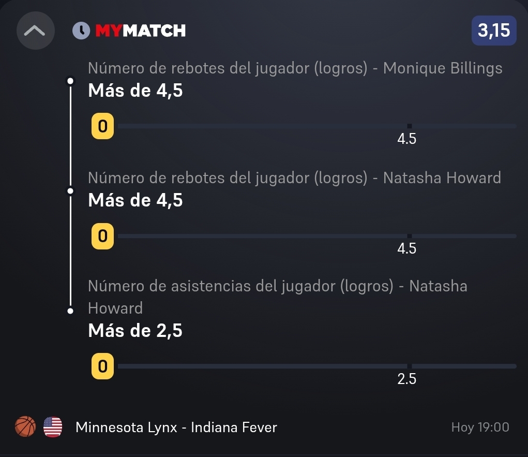Click the 4.5 marker on Howard rebounds bar
The image size is (528, 457).
tap(407, 249)
